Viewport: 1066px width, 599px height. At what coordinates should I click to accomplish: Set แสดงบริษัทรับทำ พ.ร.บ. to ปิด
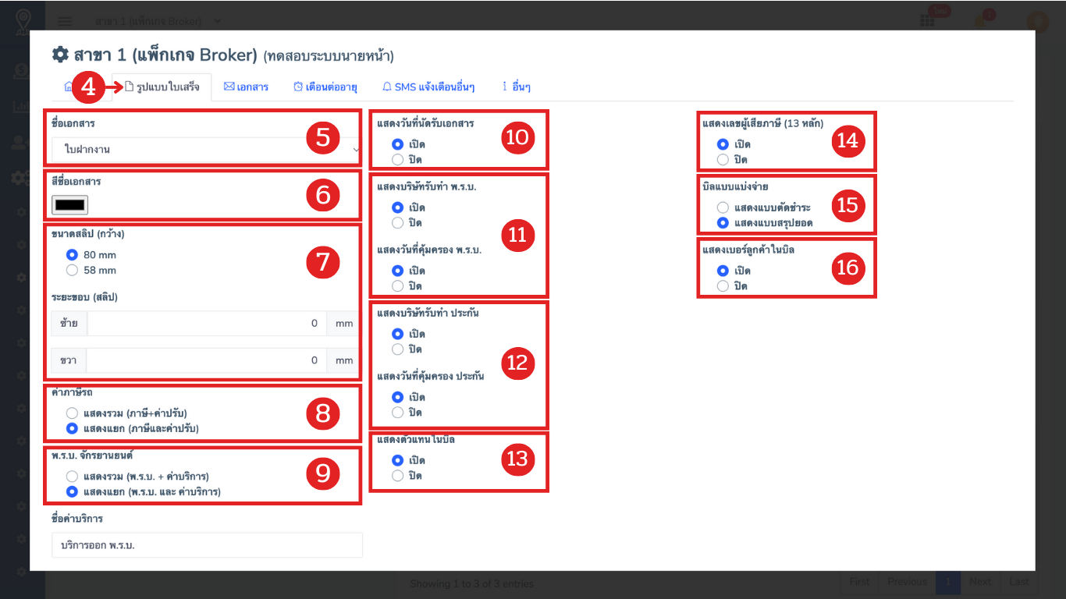[x=397, y=222]
